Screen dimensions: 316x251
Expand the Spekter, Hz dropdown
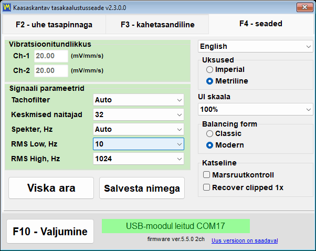click(x=139, y=129)
